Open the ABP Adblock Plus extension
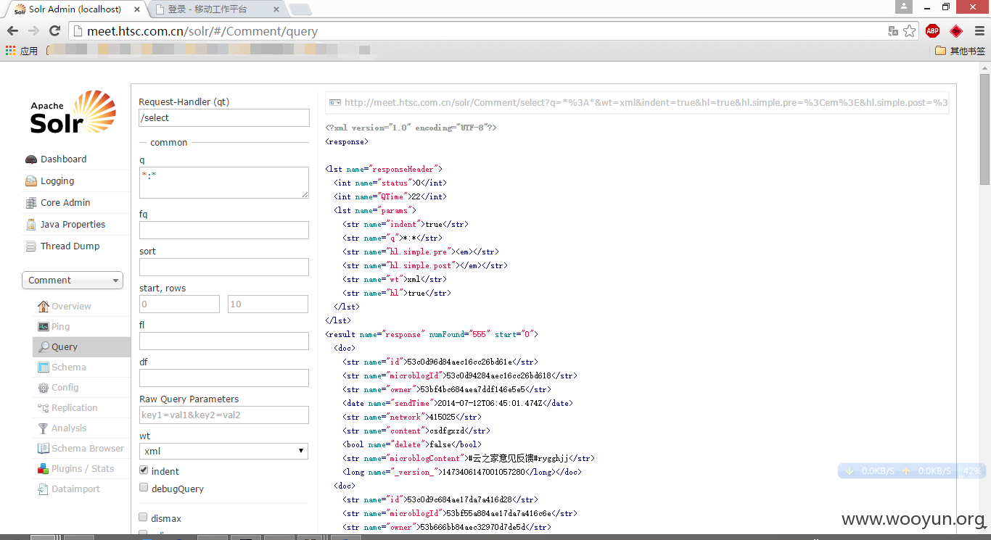991x540 pixels. pyautogui.click(x=932, y=31)
